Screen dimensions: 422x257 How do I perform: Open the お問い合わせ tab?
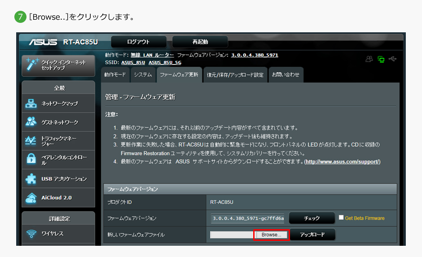click(x=286, y=75)
